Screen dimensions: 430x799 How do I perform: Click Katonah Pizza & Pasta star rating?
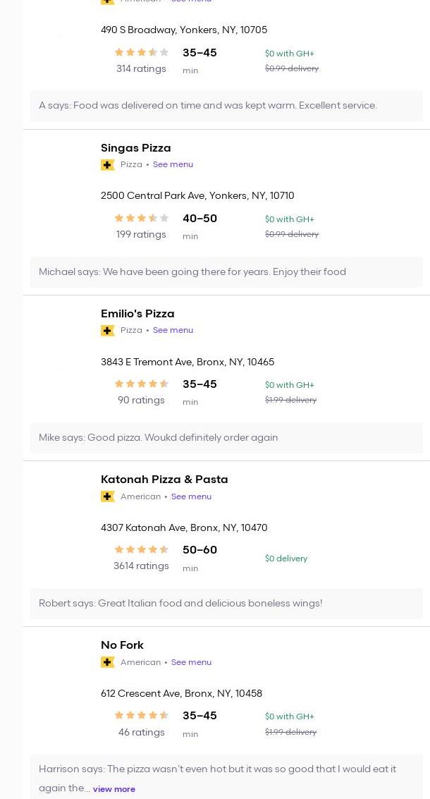pos(141,549)
